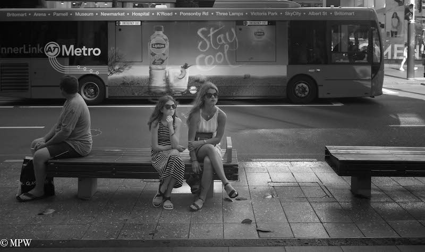This screenshot has width=425, height=252.
Task: Select "Hospital" in the bus route list
Action: (x=140, y=14)
